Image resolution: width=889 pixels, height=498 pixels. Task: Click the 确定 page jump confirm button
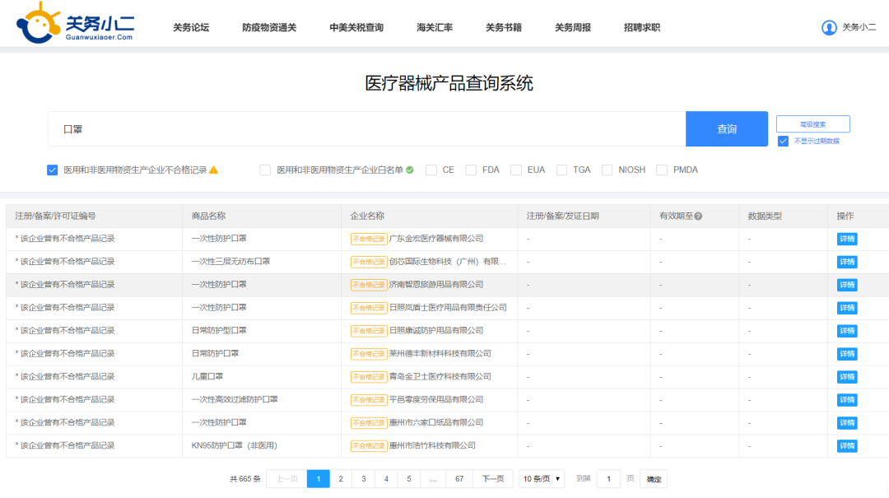[654, 479]
